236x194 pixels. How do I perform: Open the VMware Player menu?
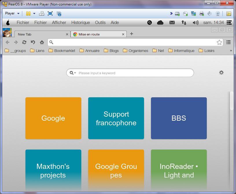click(12, 13)
